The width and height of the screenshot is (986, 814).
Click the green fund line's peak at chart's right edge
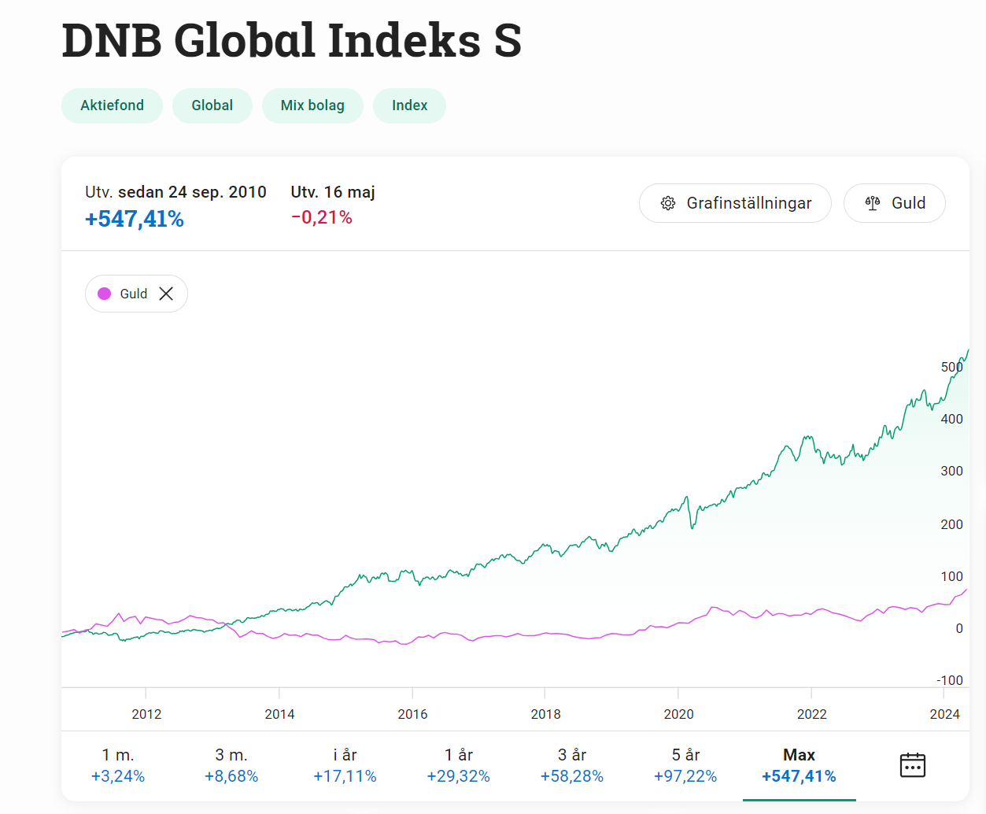(967, 351)
